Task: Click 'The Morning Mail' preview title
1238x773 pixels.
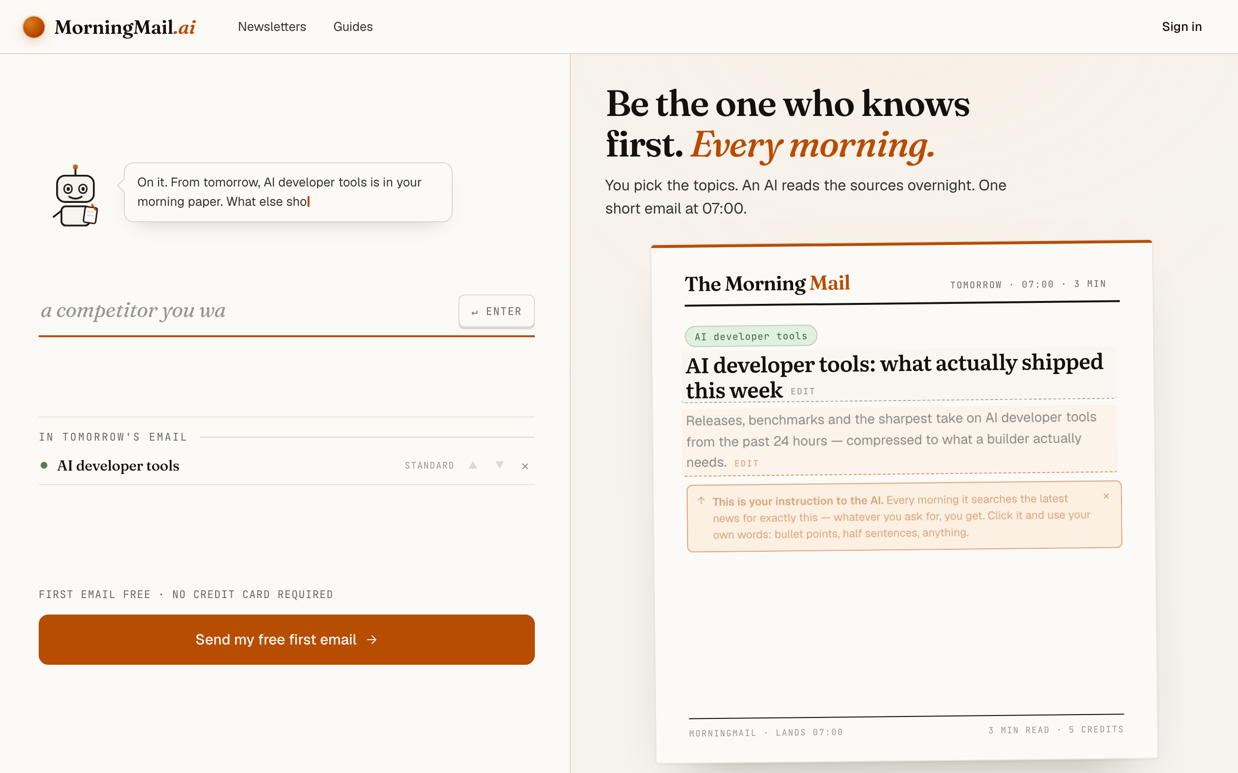Action: tap(767, 284)
